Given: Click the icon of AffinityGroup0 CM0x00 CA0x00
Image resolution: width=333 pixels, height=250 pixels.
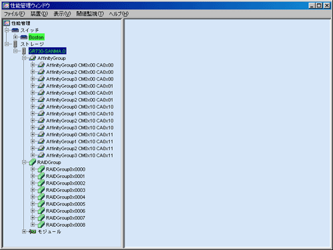Looking at the screenshot, I should (x=41, y=65).
